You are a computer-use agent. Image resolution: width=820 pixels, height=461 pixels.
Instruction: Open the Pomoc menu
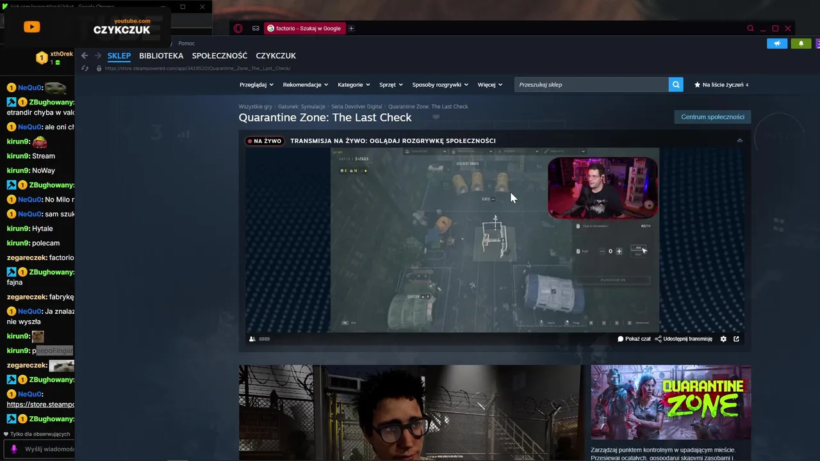click(186, 44)
